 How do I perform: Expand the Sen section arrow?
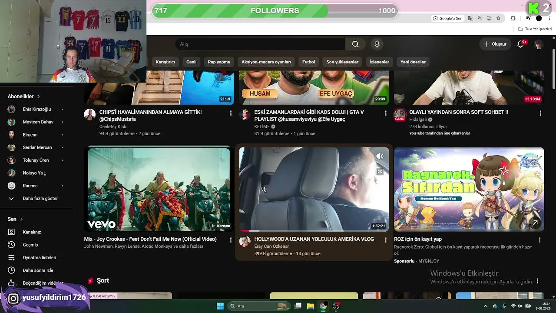21,219
